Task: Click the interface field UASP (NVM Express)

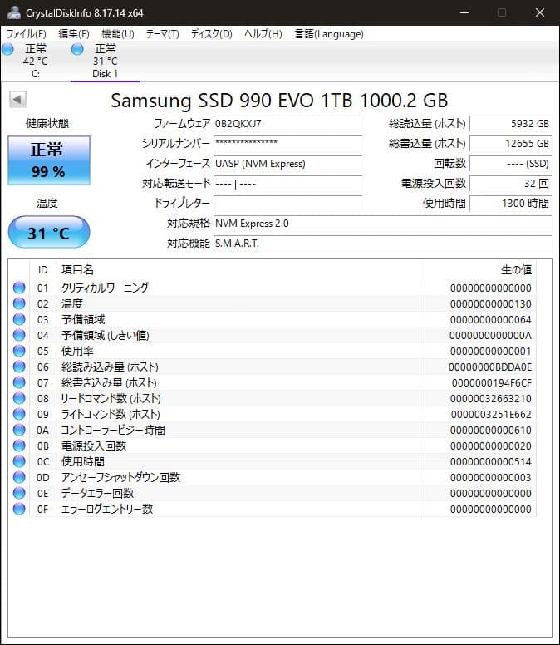Action: click(x=287, y=163)
